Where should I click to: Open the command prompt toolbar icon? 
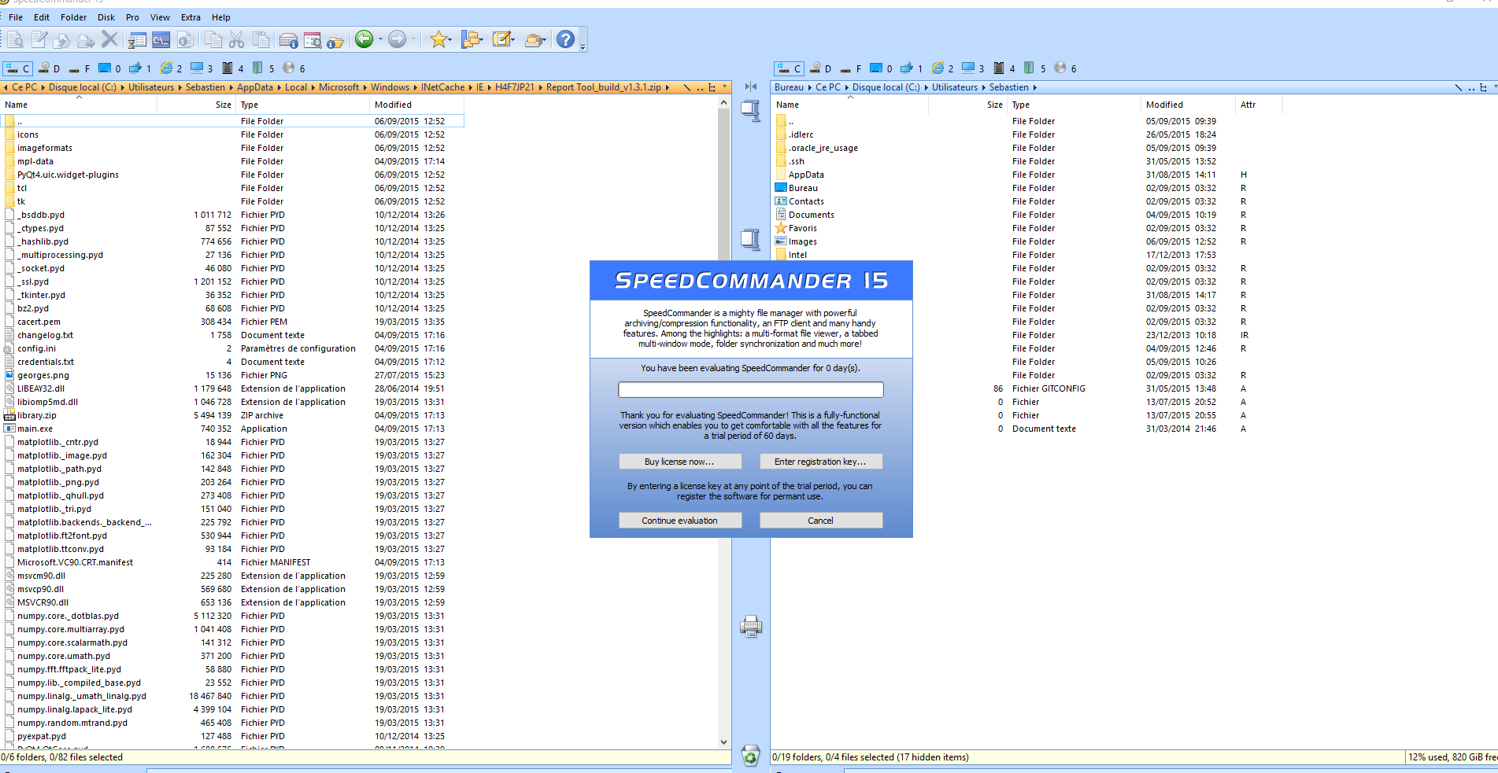(x=161, y=39)
